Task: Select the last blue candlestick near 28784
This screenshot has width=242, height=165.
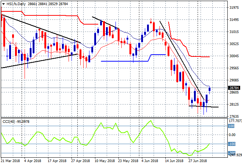Action: pos(210,89)
